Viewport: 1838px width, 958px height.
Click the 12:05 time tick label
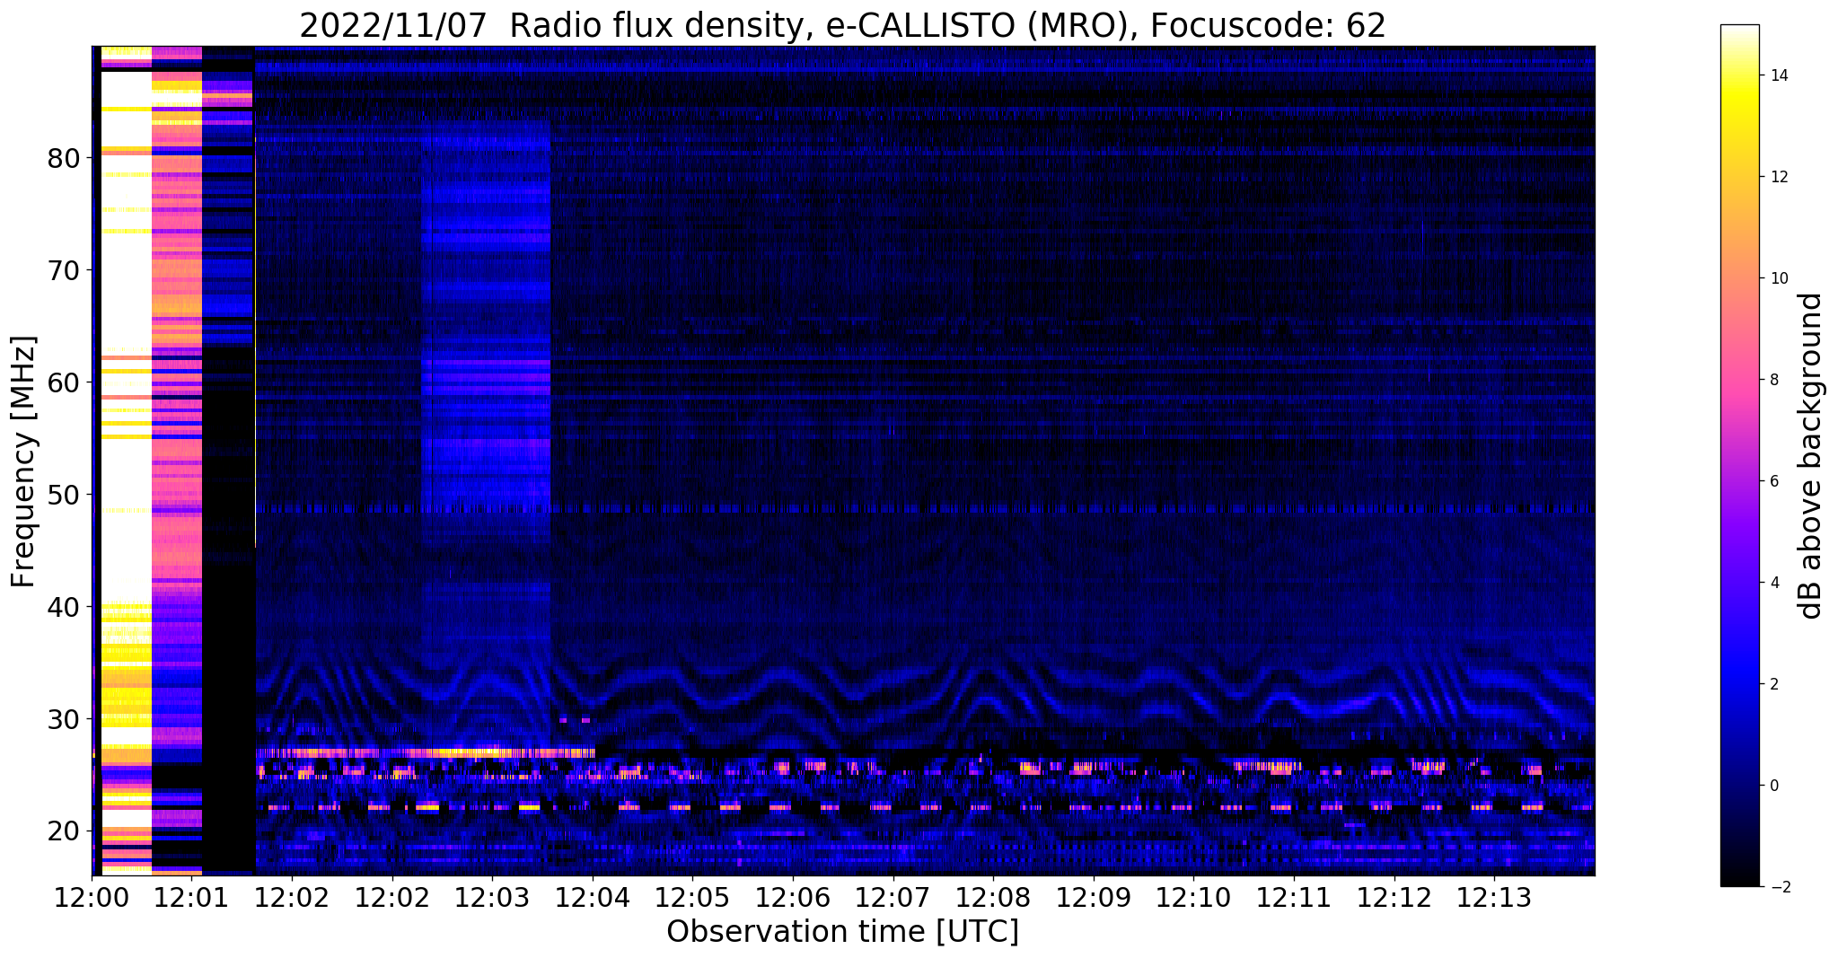coord(692,898)
